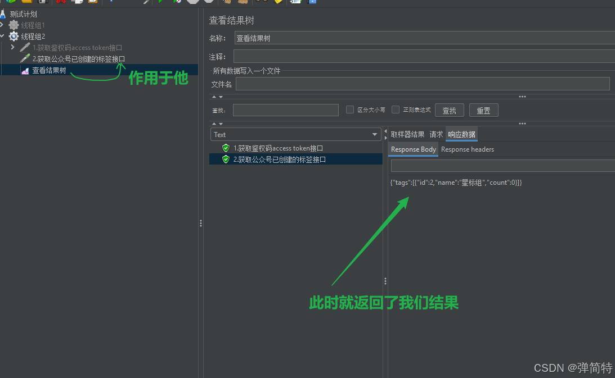This screenshot has width=615, height=378.
Task: Clear all results using double broom icon
Action: pyautogui.click(x=242, y=3)
